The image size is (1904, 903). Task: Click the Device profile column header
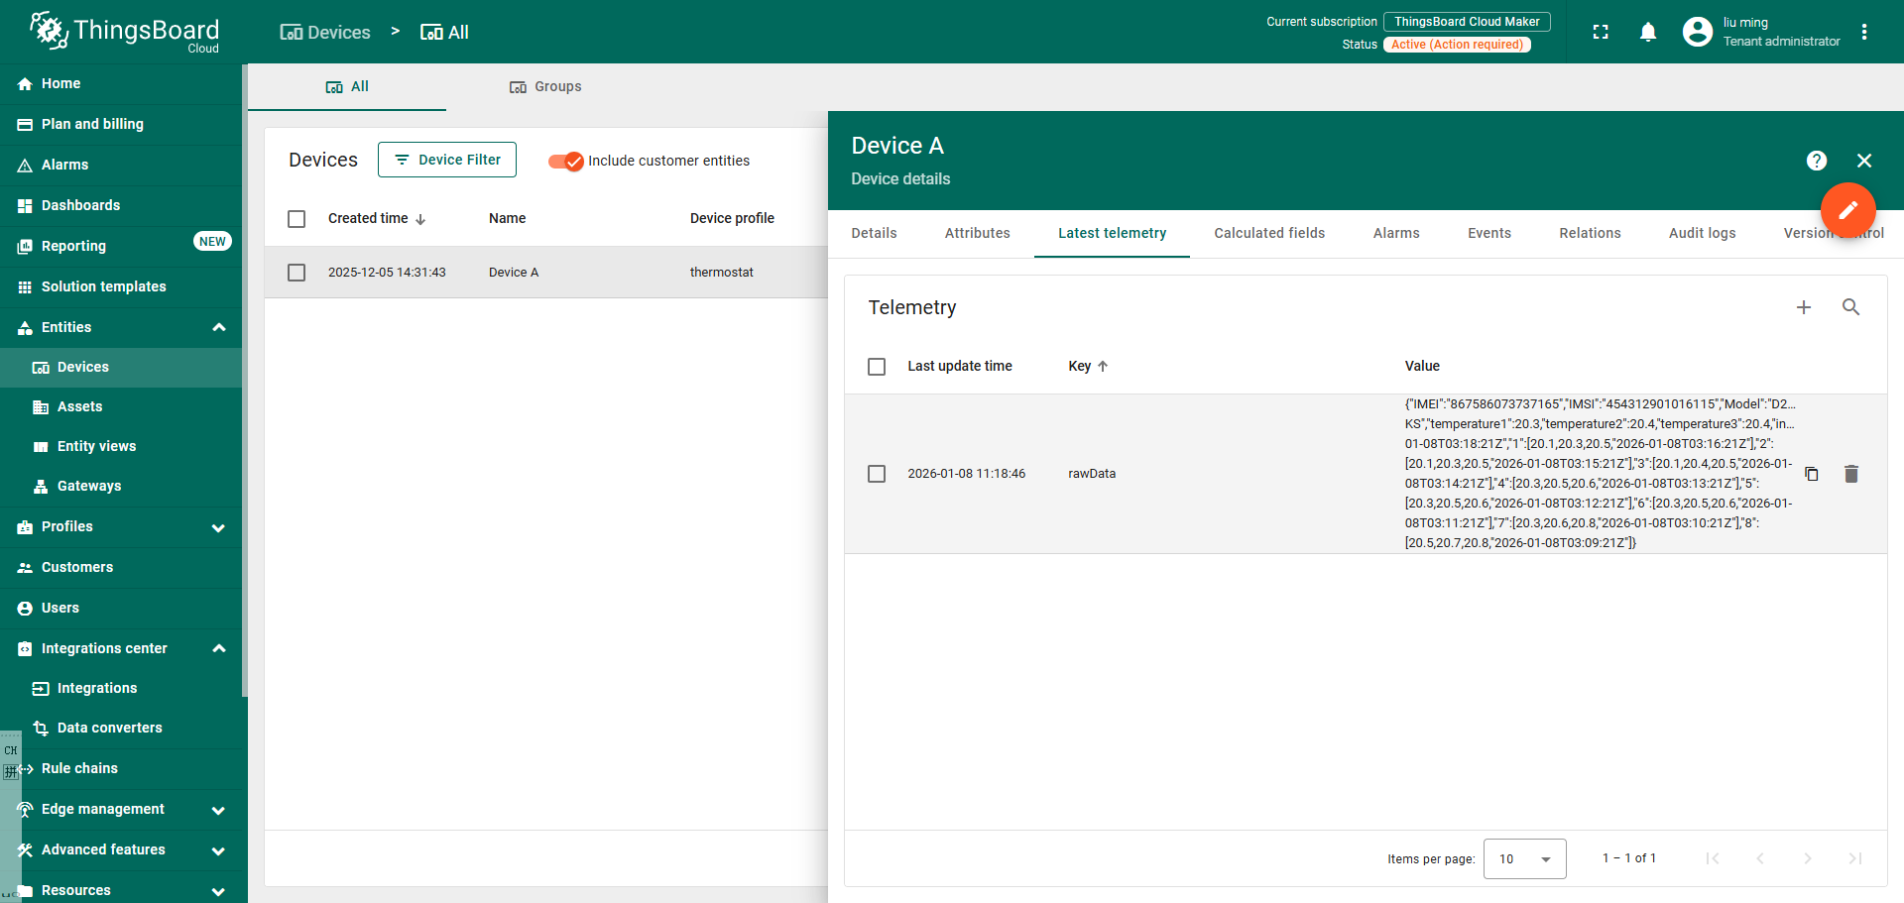tap(732, 219)
